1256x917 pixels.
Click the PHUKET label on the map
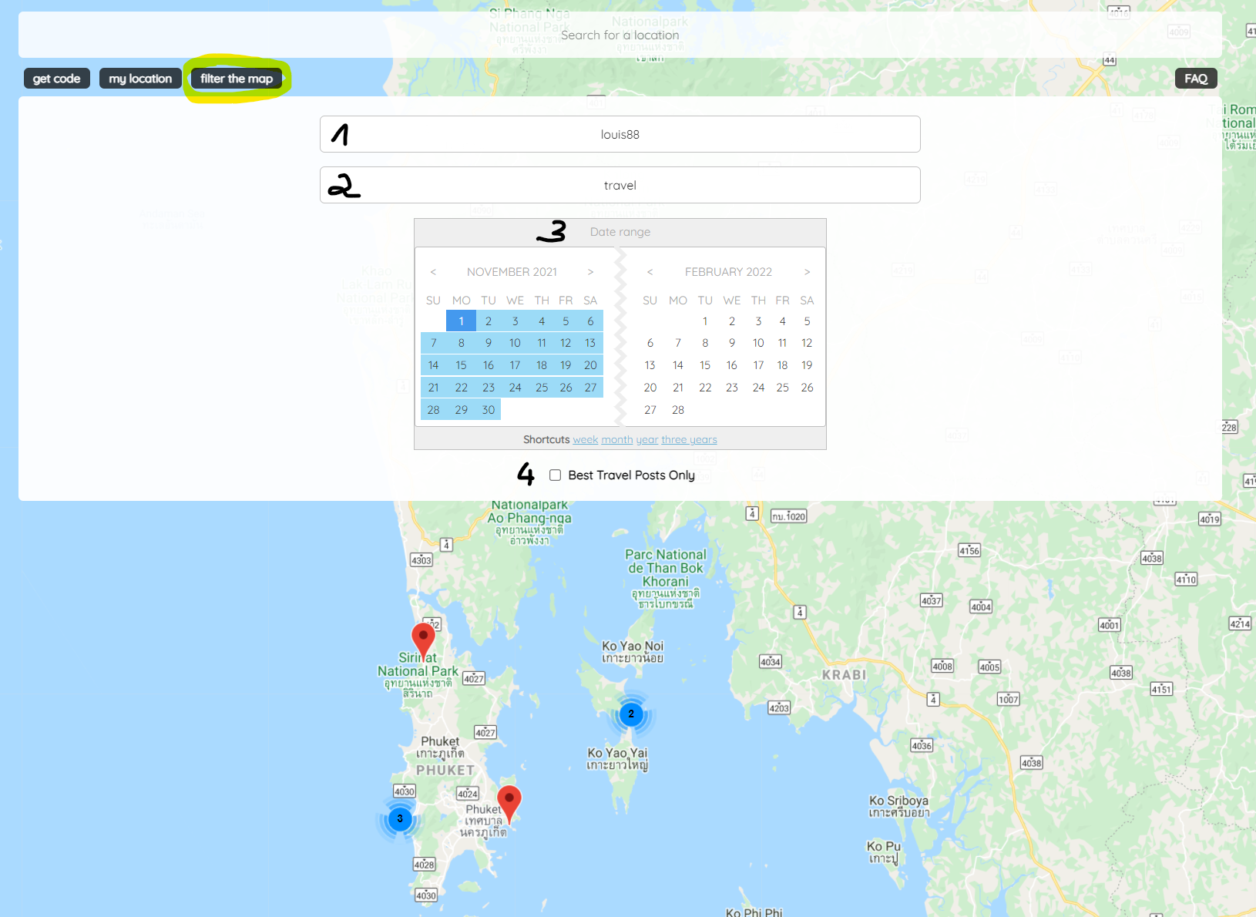[445, 770]
